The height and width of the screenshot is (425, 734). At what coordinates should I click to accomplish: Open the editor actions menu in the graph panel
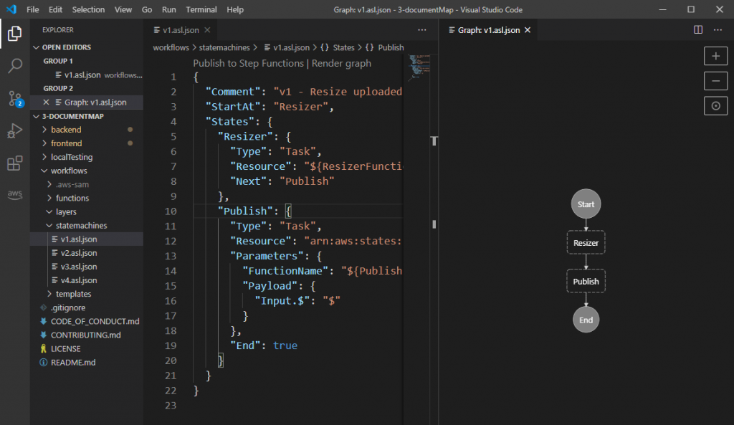(718, 30)
